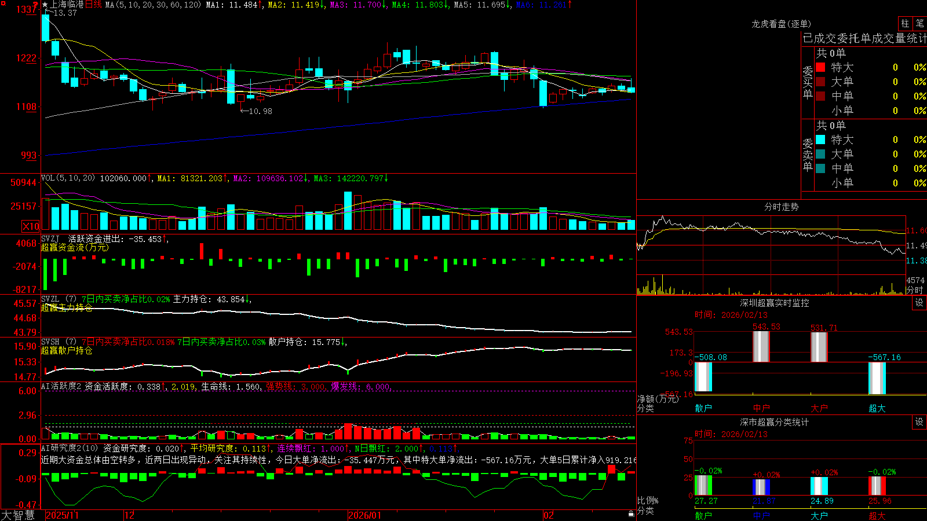The height and width of the screenshot is (521, 927).
Task: Click the 超赢散户持仓 label
Action: pyautogui.click(x=67, y=350)
